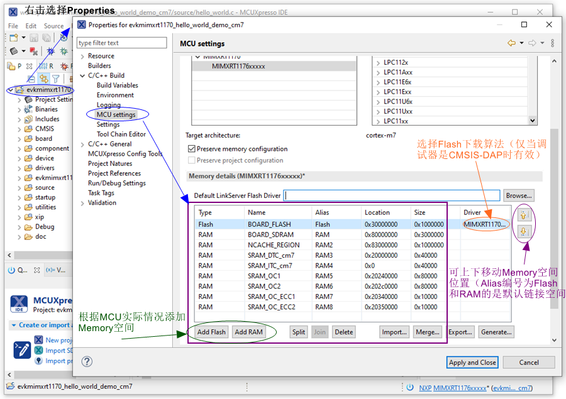The image size is (566, 399).
Task: Click the forward navigation arrow in MCU settings
Action: pyautogui.click(x=532, y=43)
